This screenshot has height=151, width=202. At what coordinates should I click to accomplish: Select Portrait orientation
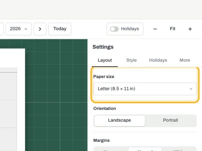(170, 120)
